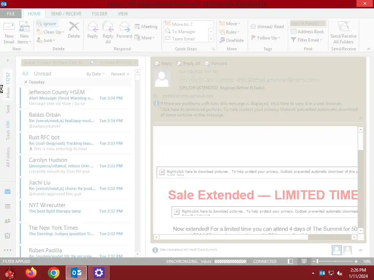Screen dimensions: 374x280
Task: Expand the Quick Steps gallery
Action: click(x=211, y=39)
